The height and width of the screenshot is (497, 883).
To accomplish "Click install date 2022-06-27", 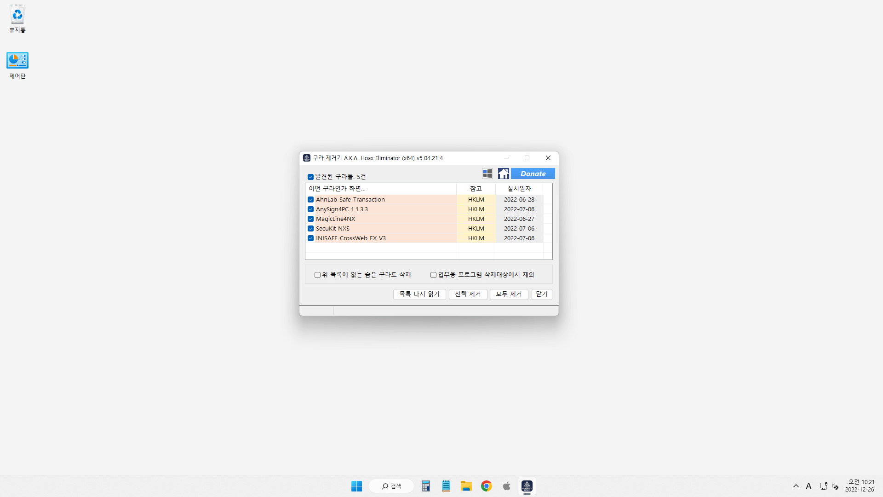I will pyautogui.click(x=519, y=219).
